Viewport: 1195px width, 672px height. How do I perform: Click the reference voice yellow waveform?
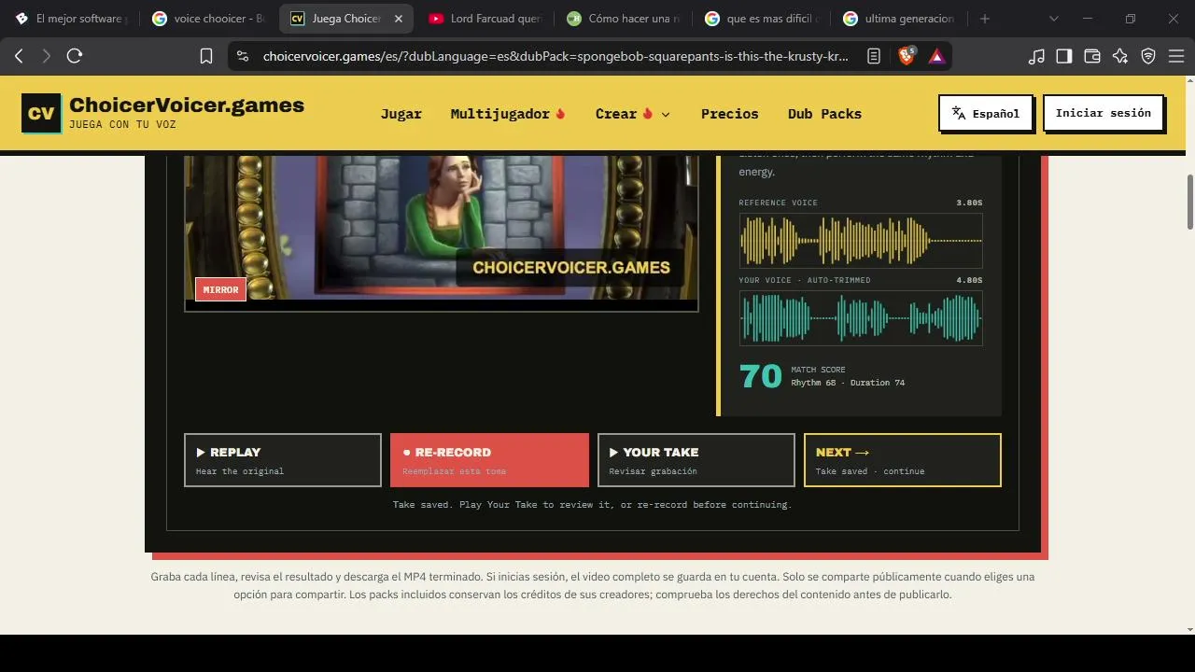click(861, 241)
